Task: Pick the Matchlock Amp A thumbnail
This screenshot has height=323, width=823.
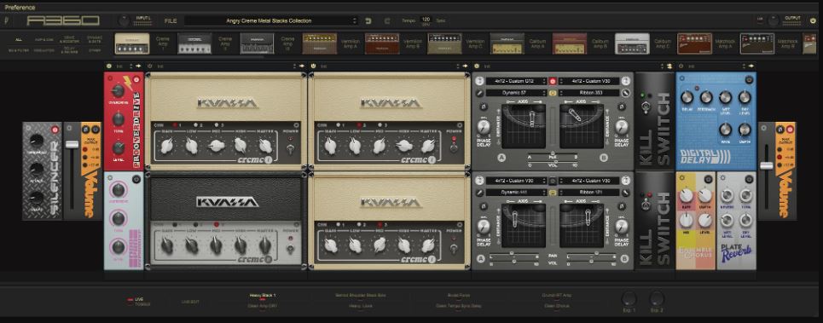Action: pyautogui.click(x=694, y=43)
